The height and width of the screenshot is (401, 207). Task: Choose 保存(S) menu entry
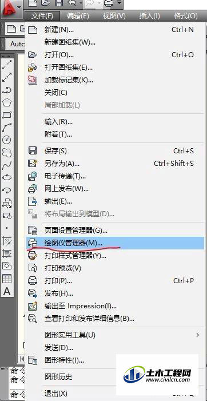tap(116, 150)
